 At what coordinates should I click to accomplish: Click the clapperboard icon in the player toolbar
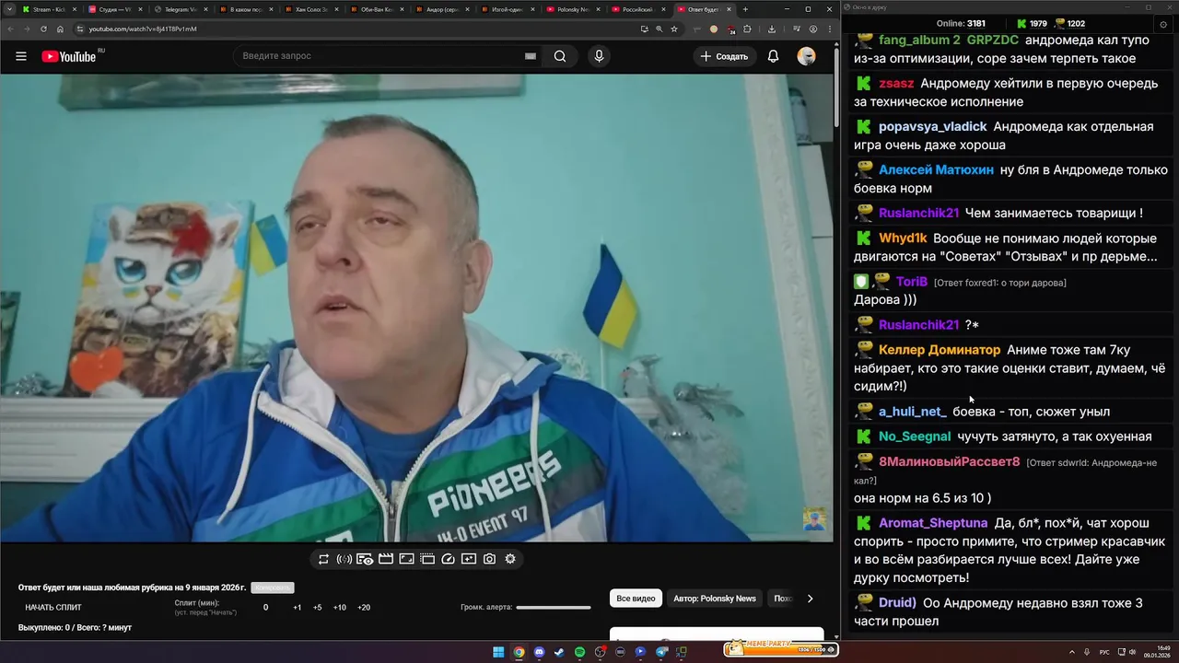click(x=386, y=559)
